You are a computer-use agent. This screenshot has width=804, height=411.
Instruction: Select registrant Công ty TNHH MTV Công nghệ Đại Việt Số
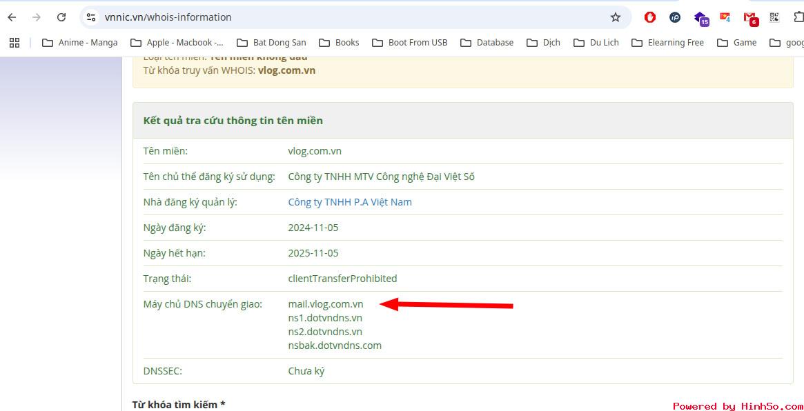(382, 177)
